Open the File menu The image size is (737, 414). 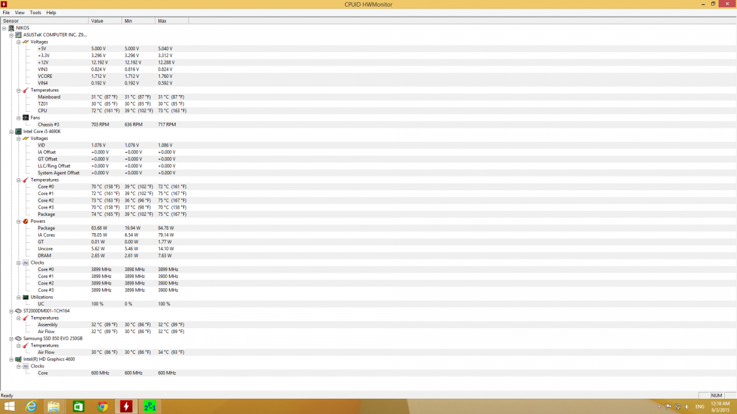point(6,12)
